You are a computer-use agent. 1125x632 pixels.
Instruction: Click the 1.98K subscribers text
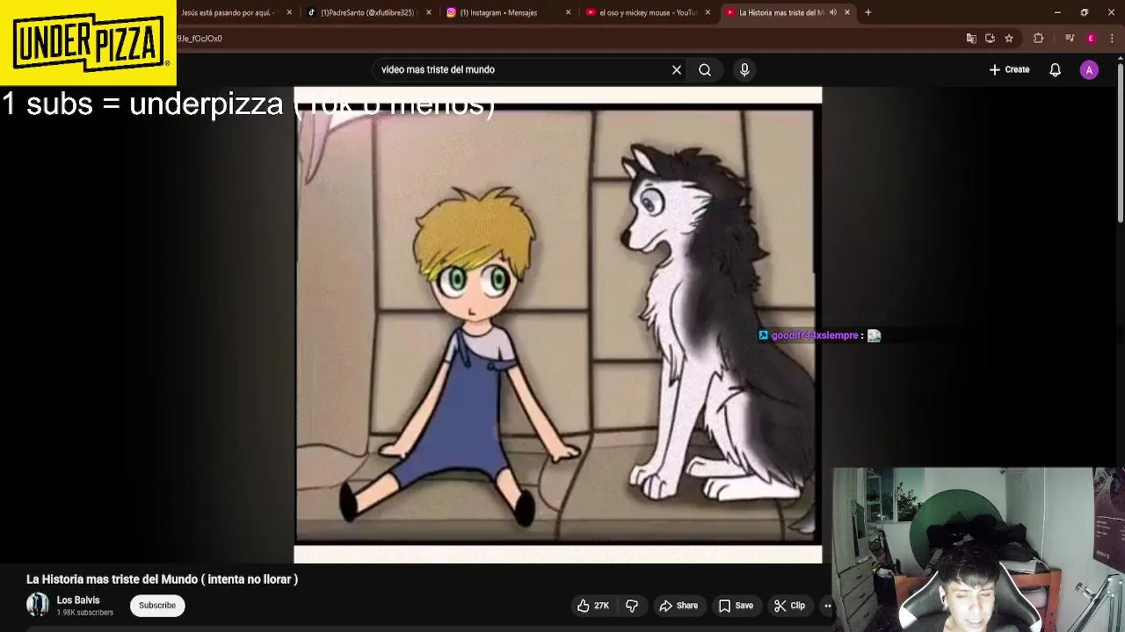tap(85, 613)
